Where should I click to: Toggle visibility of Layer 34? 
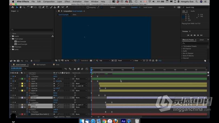click(11, 91)
